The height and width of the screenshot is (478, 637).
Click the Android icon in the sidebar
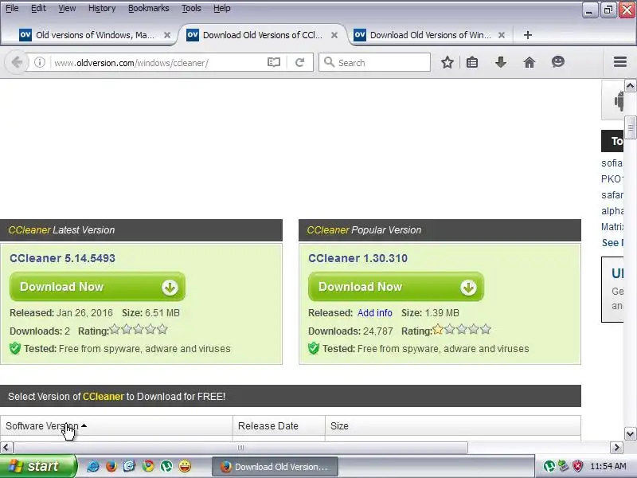click(x=619, y=100)
